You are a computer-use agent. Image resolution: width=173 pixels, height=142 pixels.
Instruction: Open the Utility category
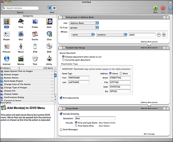[x=49, y=59]
